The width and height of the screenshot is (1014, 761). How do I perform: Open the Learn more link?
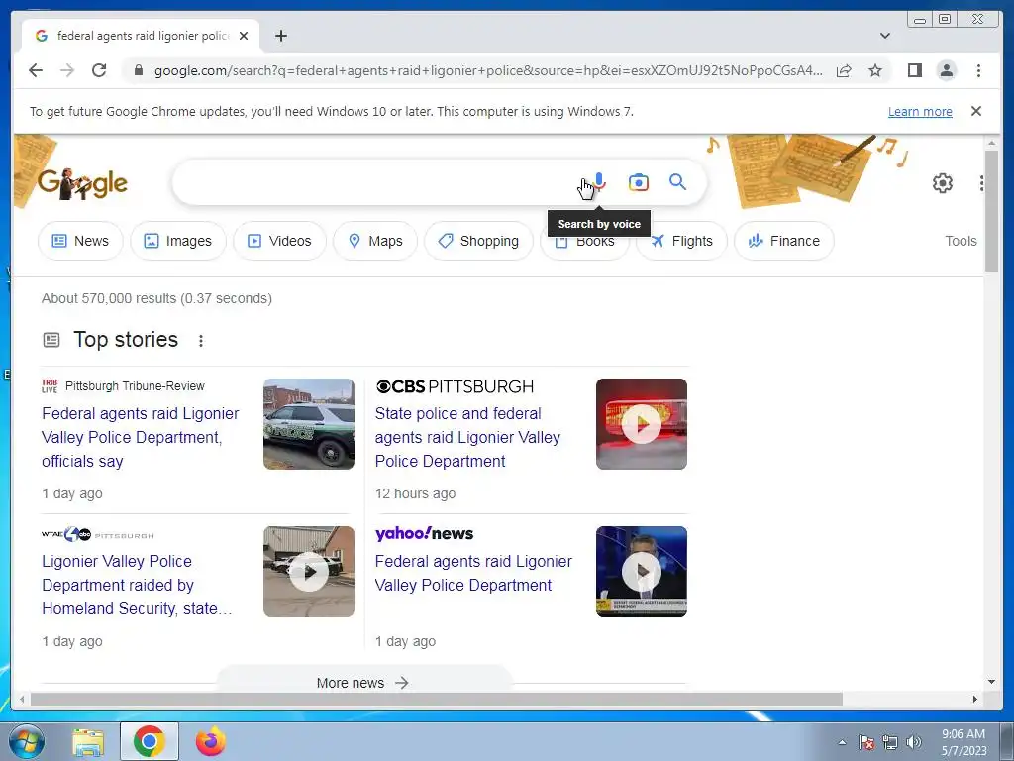(x=920, y=111)
